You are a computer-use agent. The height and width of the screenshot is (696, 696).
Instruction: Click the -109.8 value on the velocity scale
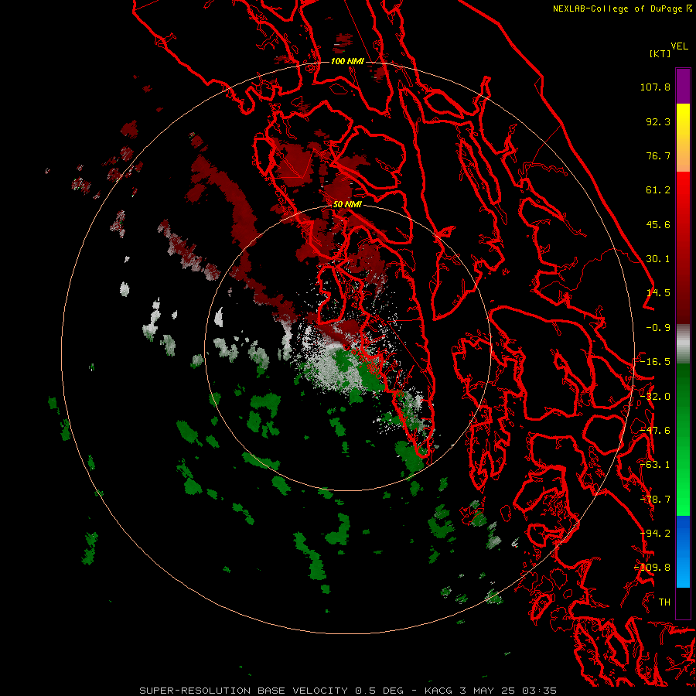(653, 568)
